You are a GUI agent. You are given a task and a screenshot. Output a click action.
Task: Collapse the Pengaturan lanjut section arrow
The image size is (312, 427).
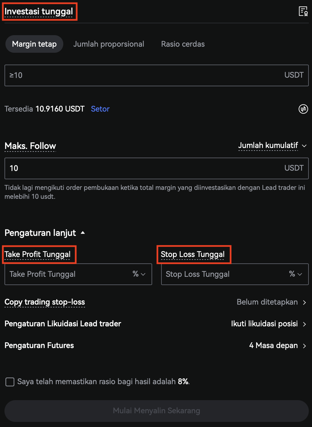(x=83, y=233)
